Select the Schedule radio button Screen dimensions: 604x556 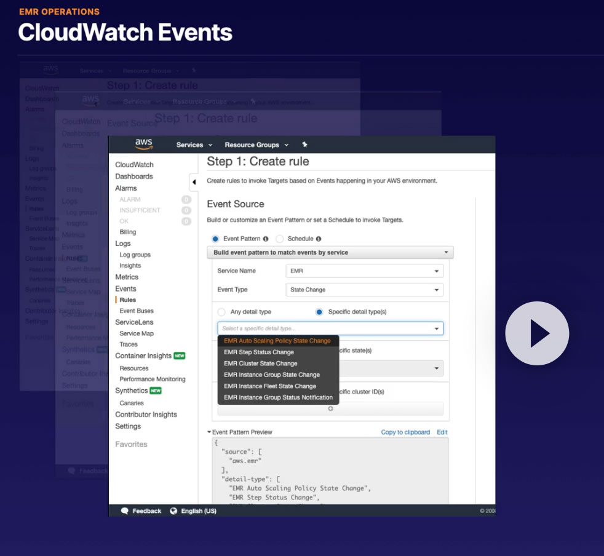[280, 239]
